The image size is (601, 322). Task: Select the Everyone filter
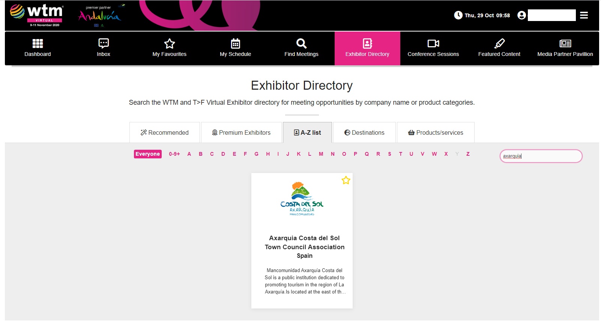coord(148,154)
